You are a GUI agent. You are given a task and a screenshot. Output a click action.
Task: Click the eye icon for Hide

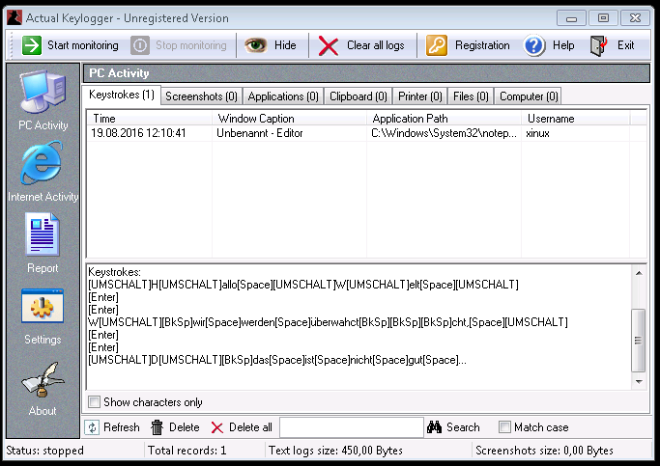[255, 45]
